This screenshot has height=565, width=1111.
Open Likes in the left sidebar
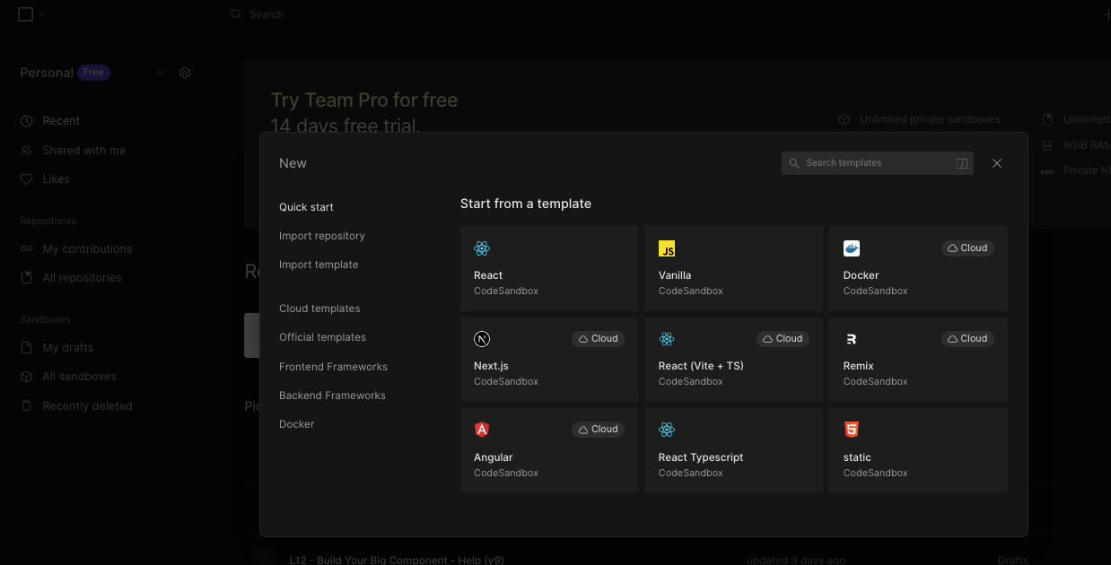tap(56, 179)
